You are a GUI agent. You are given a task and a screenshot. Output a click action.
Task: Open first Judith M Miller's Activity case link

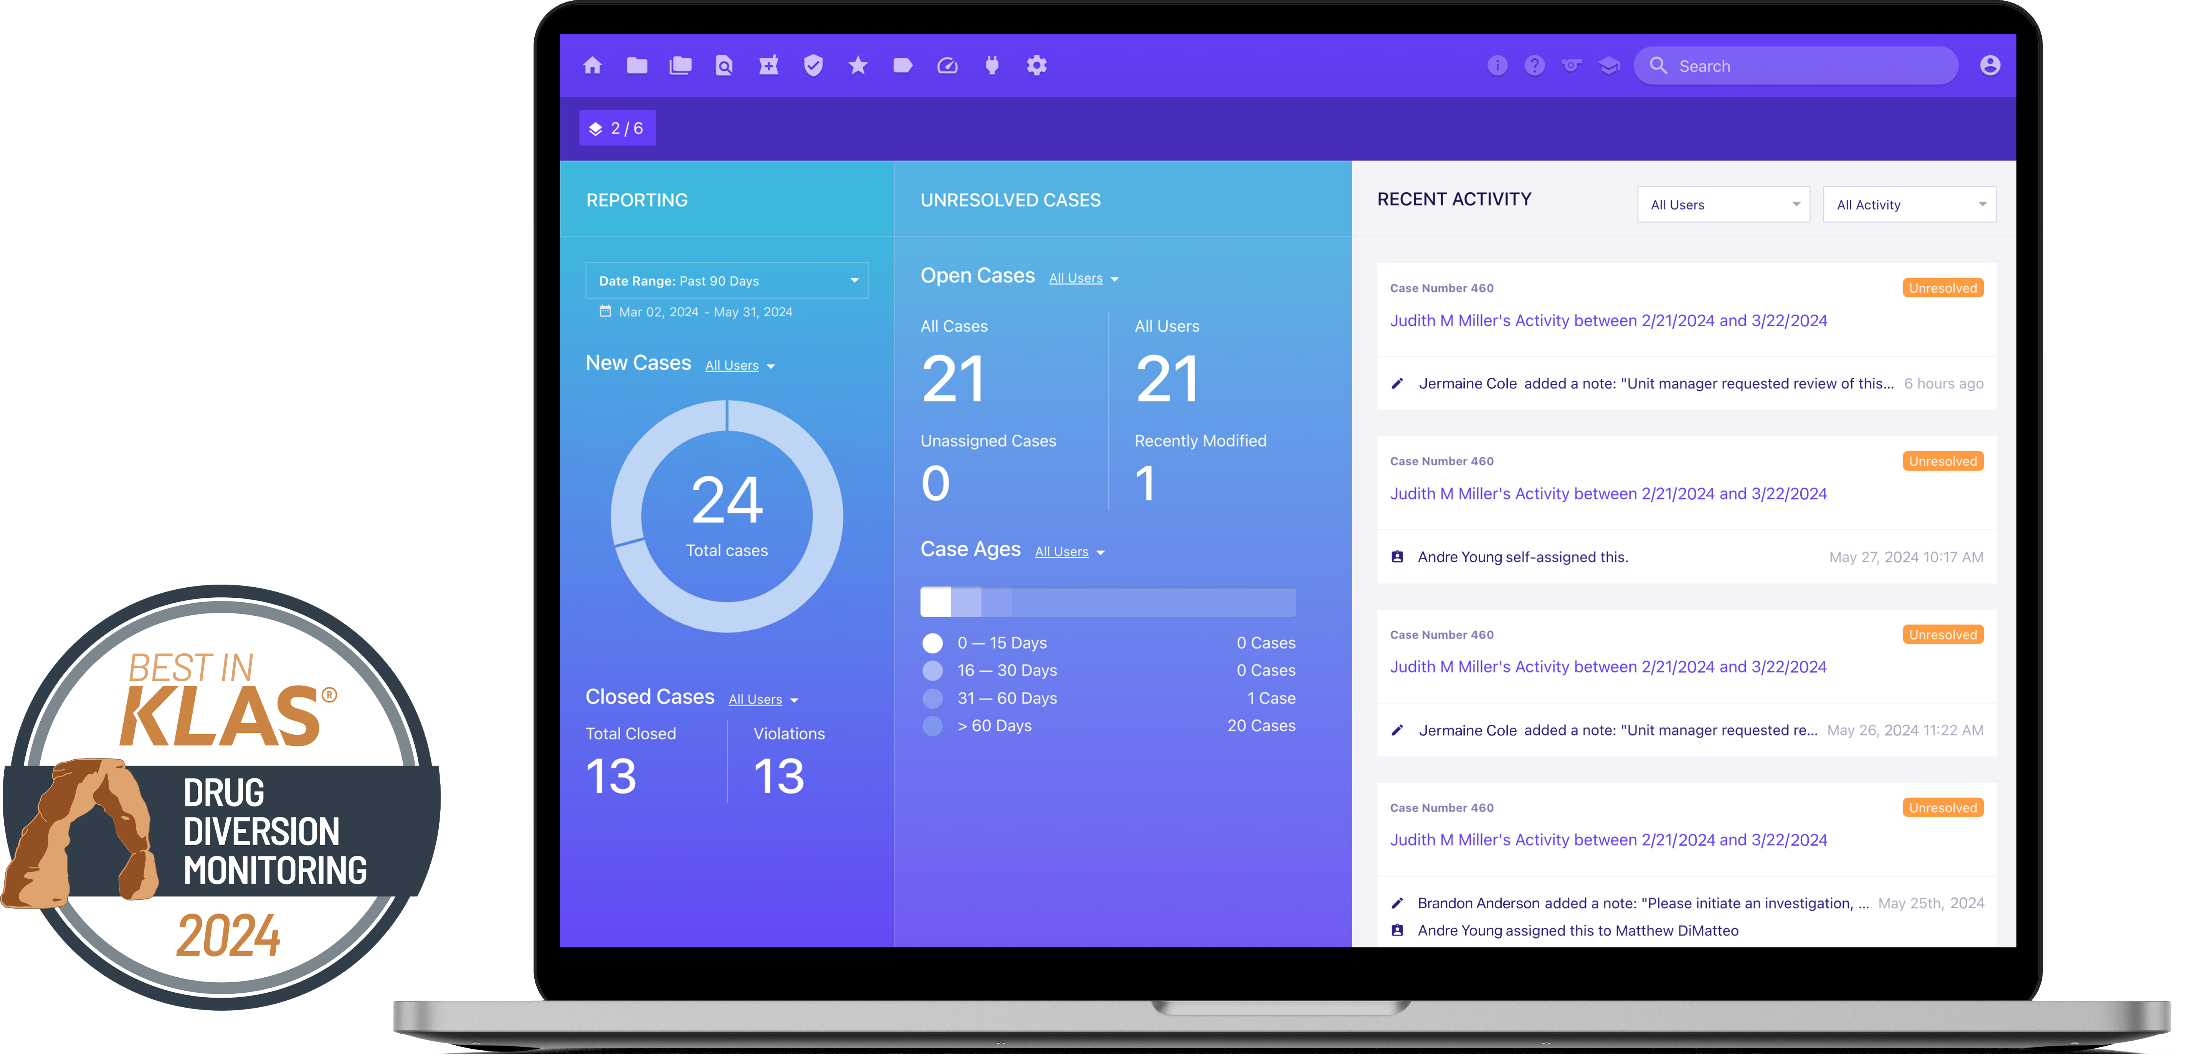[1608, 320]
